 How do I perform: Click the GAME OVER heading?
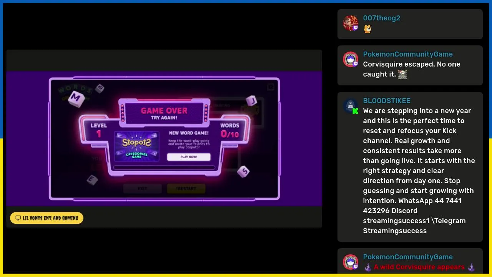pyautogui.click(x=164, y=111)
